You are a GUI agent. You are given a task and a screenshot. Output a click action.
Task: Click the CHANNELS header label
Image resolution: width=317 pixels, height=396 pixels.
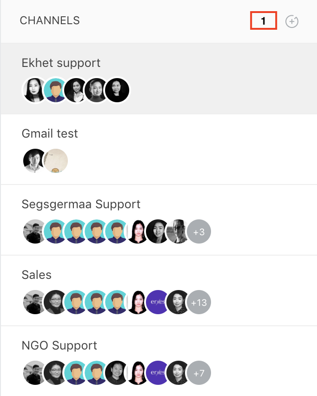pyautogui.click(x=50, y=20)
